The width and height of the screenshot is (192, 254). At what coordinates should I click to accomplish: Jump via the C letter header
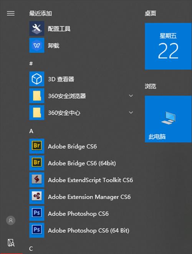point(31,249)
